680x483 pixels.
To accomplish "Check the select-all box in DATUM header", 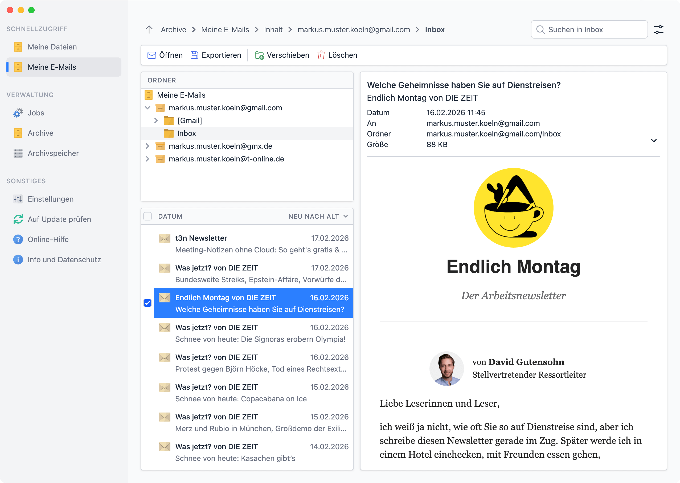I will 148,216.
